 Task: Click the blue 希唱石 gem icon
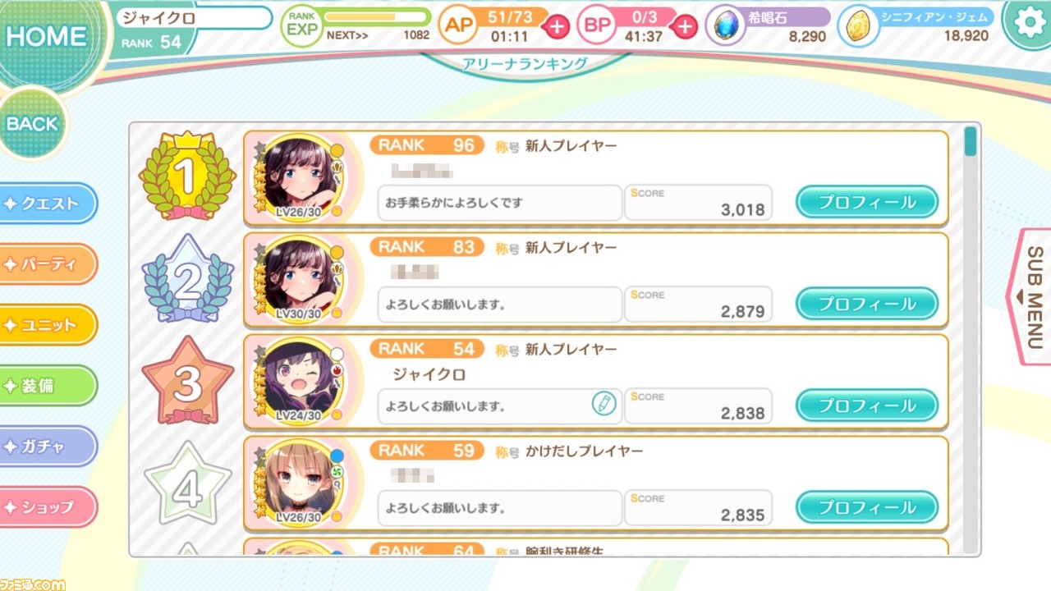pos(726,25)
